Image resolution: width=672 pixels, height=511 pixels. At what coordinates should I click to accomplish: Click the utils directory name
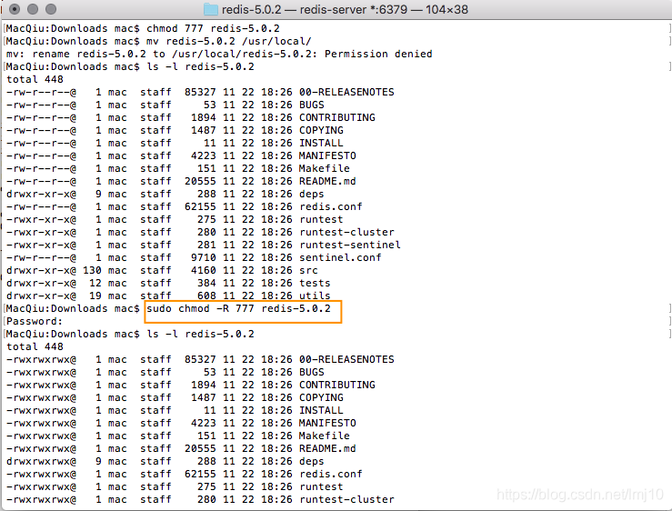point(315,296)
